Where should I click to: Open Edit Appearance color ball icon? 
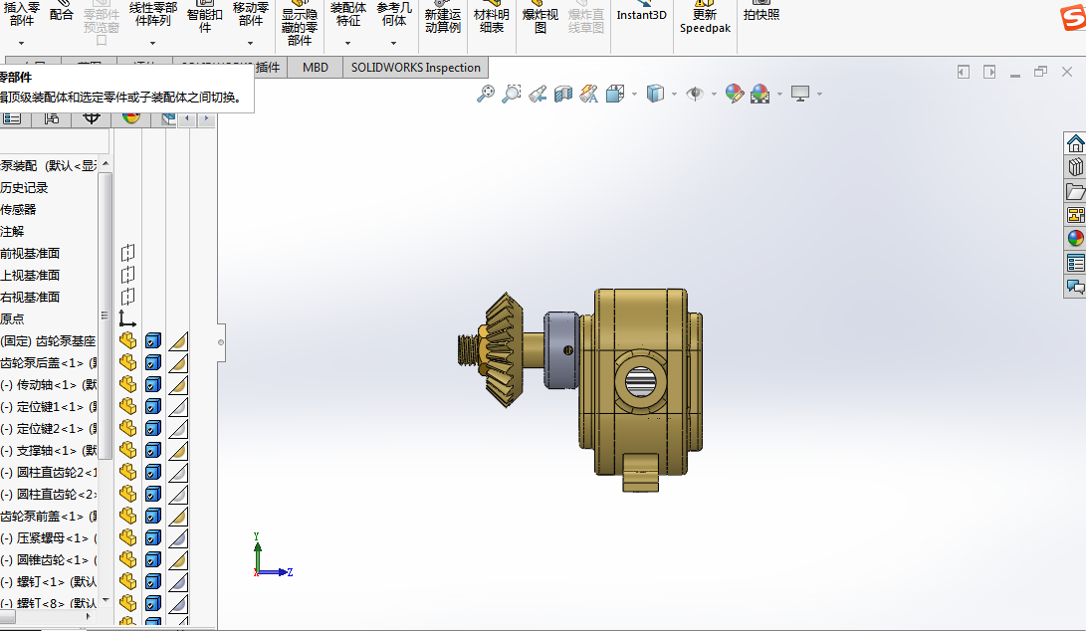(735, 94)
